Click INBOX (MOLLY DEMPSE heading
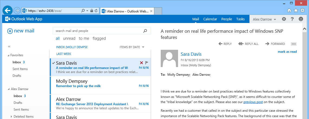 [72, 47]
